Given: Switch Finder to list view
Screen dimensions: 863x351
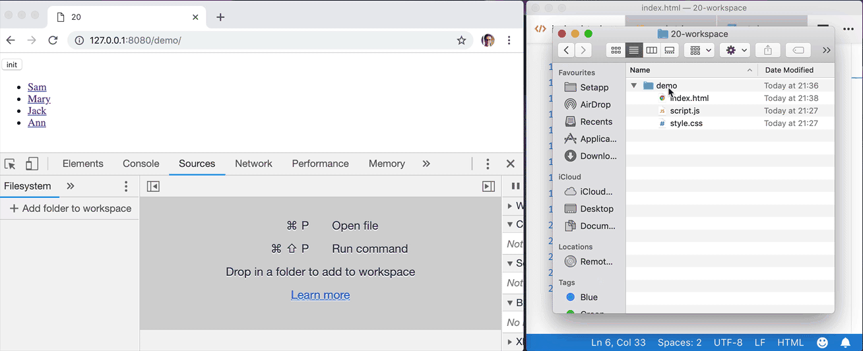Looking at the screenshot, I should (634, 50).
